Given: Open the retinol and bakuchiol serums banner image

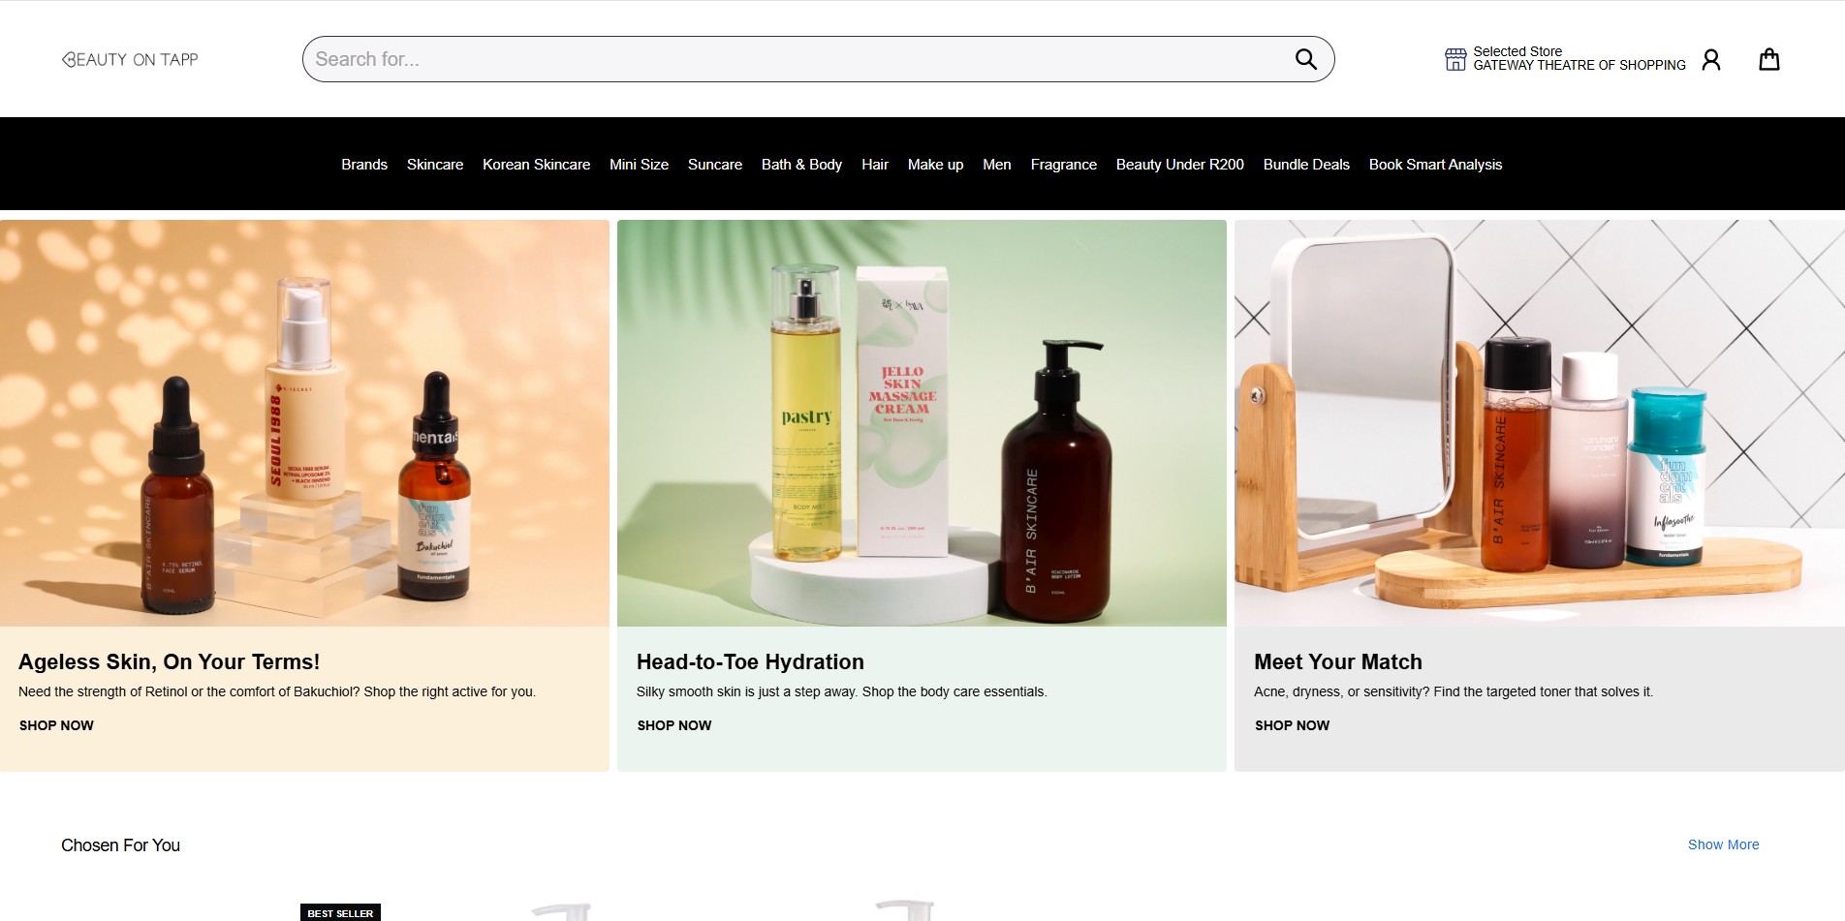Looking at the screenshot, I should [304, 423].
